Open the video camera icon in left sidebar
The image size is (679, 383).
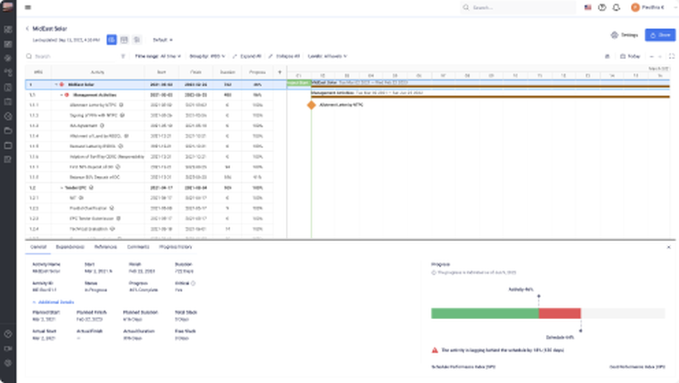pyautogui.click(x=7, y=349)
